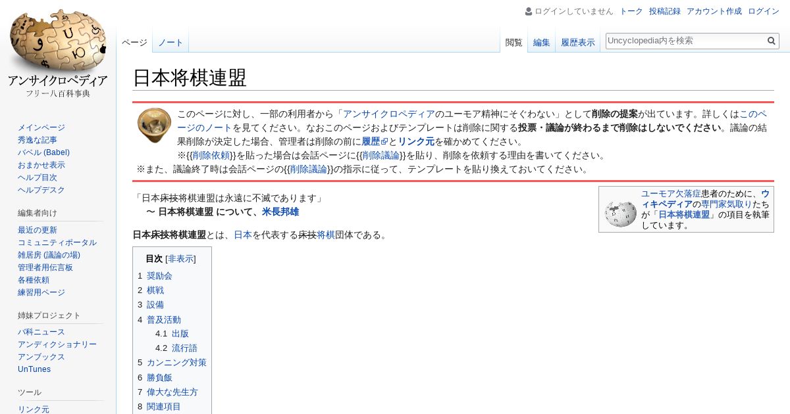The width and height of the screenshot is (790, 414).
Task: Open ヘルプ目次 link
Action: (38, 177)
